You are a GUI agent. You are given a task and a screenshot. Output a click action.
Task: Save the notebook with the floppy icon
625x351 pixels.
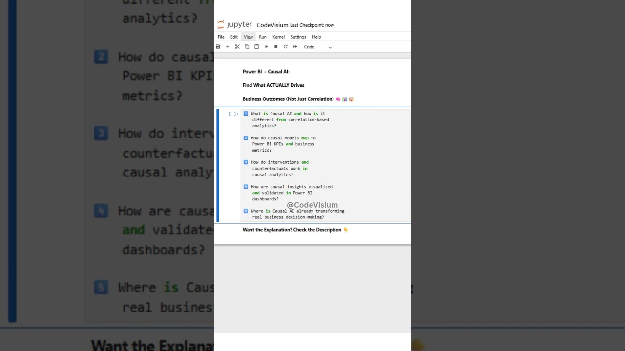coord(218,47)
